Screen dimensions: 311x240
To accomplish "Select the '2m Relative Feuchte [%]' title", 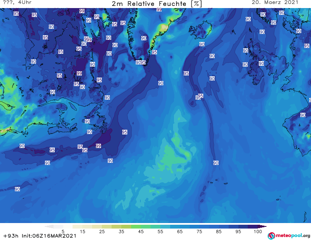I will (x=157, y=4).
